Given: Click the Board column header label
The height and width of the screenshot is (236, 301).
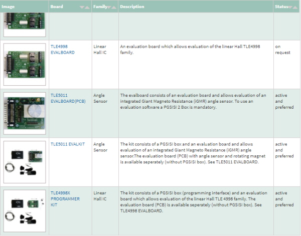Looking at the screenshot, I should click(57, 7).
